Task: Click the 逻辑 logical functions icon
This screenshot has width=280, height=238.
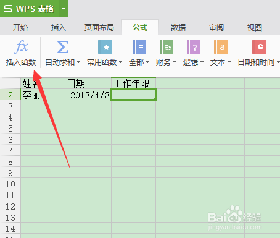Action: click(194, 47)
